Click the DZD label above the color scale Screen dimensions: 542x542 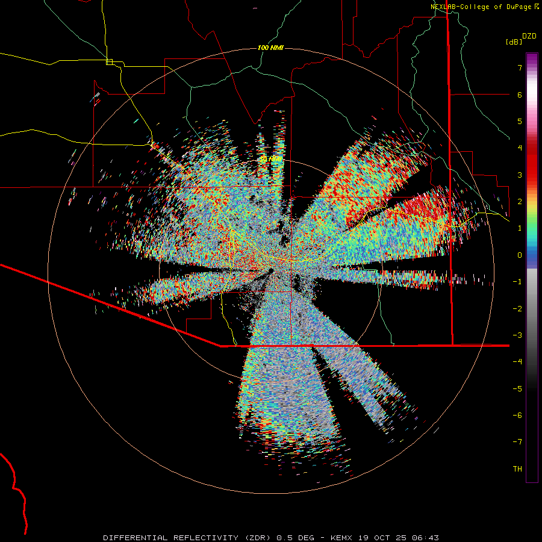click(529, 36)
